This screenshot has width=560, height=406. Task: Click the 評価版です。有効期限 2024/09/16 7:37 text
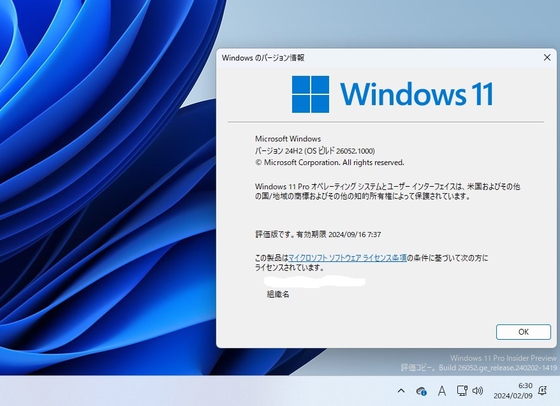(318, 235)
